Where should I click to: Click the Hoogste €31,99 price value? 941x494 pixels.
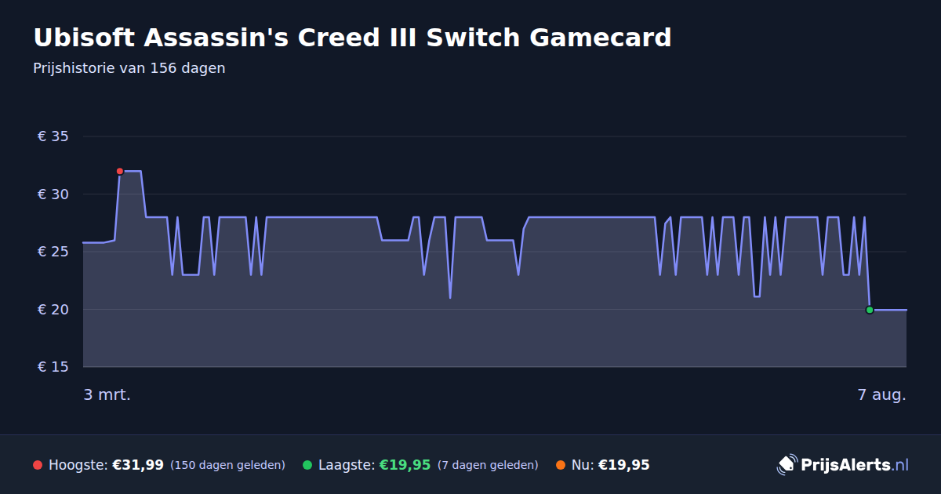click(x=138, y=465)
